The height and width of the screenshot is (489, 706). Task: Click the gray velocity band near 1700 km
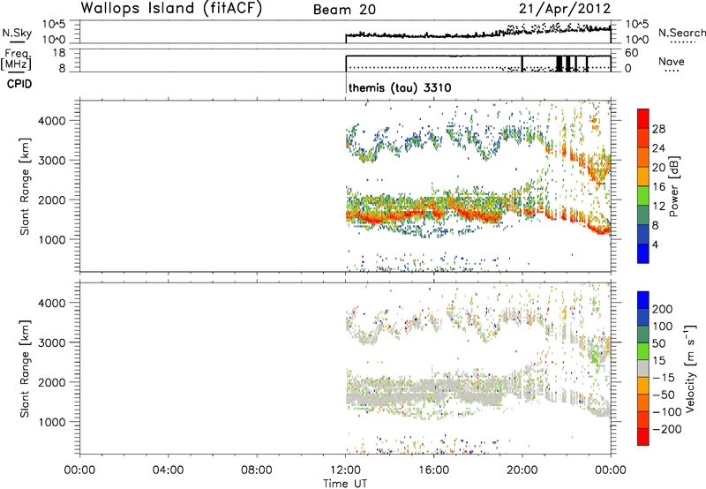tap(424, 394)
